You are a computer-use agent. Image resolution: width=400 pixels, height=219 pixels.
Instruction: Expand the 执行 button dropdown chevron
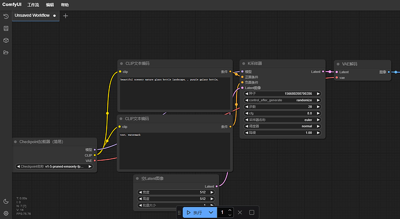[x=211, y=213]
